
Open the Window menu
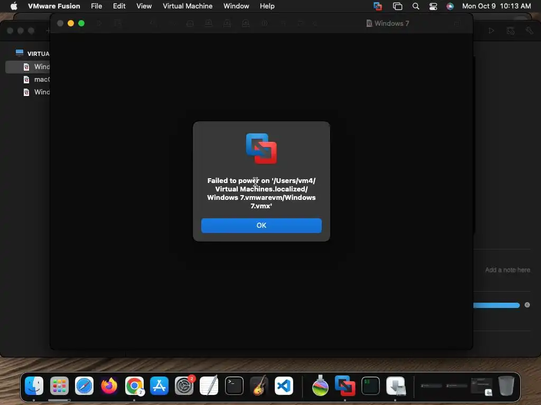tap(236, 6)
